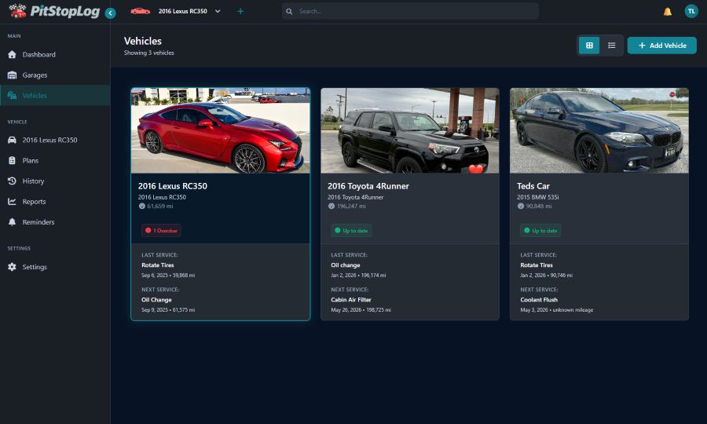707x424 pixels.
Task: Open 2016 Lexus RC350 sidebar item
Action: (x=55, y=140)
